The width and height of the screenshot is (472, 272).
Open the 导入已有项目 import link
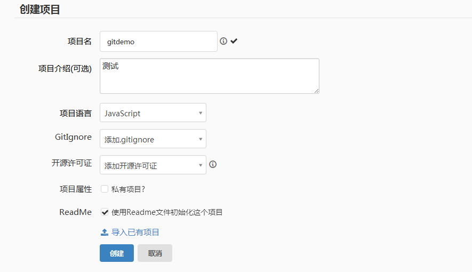click(x=135, y=233)
